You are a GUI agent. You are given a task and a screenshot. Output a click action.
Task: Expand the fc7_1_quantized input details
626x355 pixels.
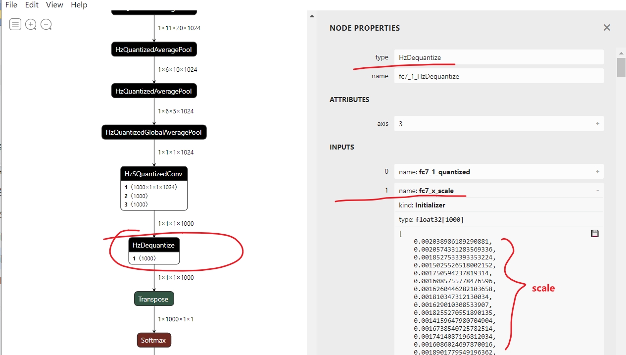pyautogui.click(x=597, y=172)
